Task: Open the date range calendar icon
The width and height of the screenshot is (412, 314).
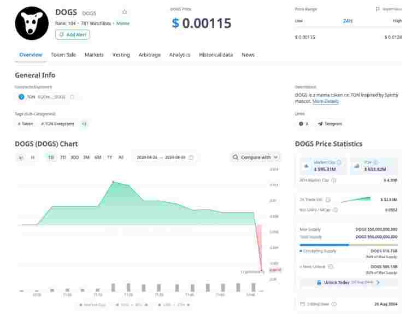Action: coord(191,158)
